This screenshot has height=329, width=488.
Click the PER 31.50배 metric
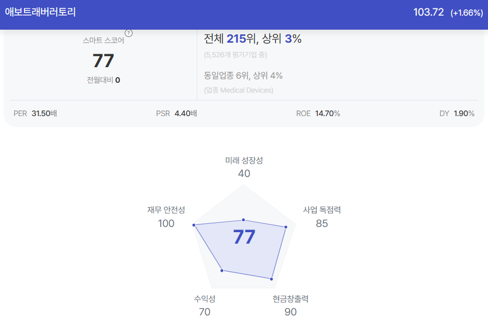click(35, 113)
